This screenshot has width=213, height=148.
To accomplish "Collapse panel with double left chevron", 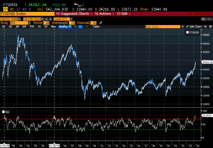I will [x=183, y=26].
